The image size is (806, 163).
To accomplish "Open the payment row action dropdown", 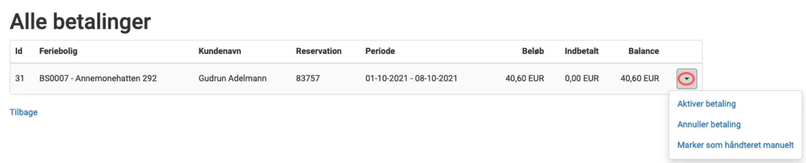I will [x=686, y=79].
